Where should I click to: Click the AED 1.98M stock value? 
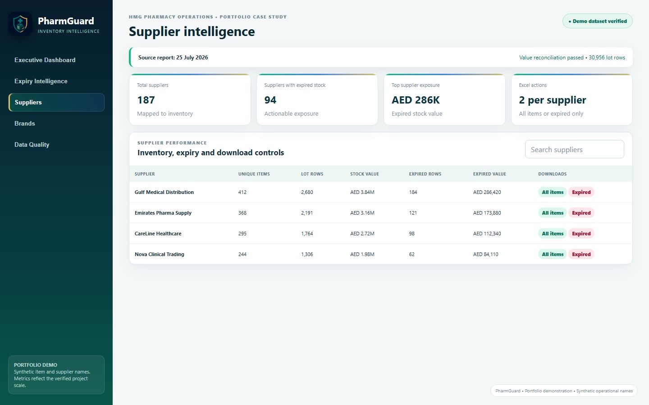(362, 254)
